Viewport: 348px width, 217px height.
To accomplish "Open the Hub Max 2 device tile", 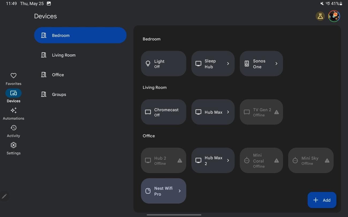I will [x=213, y=160].
